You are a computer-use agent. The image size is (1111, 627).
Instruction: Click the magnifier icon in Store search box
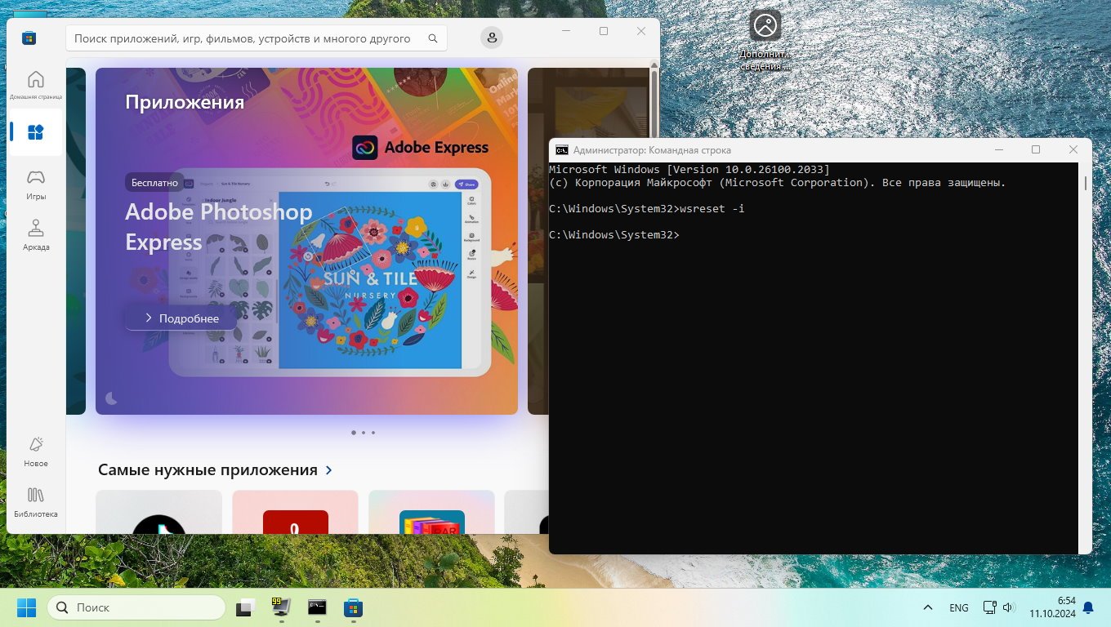coord(432,38)
